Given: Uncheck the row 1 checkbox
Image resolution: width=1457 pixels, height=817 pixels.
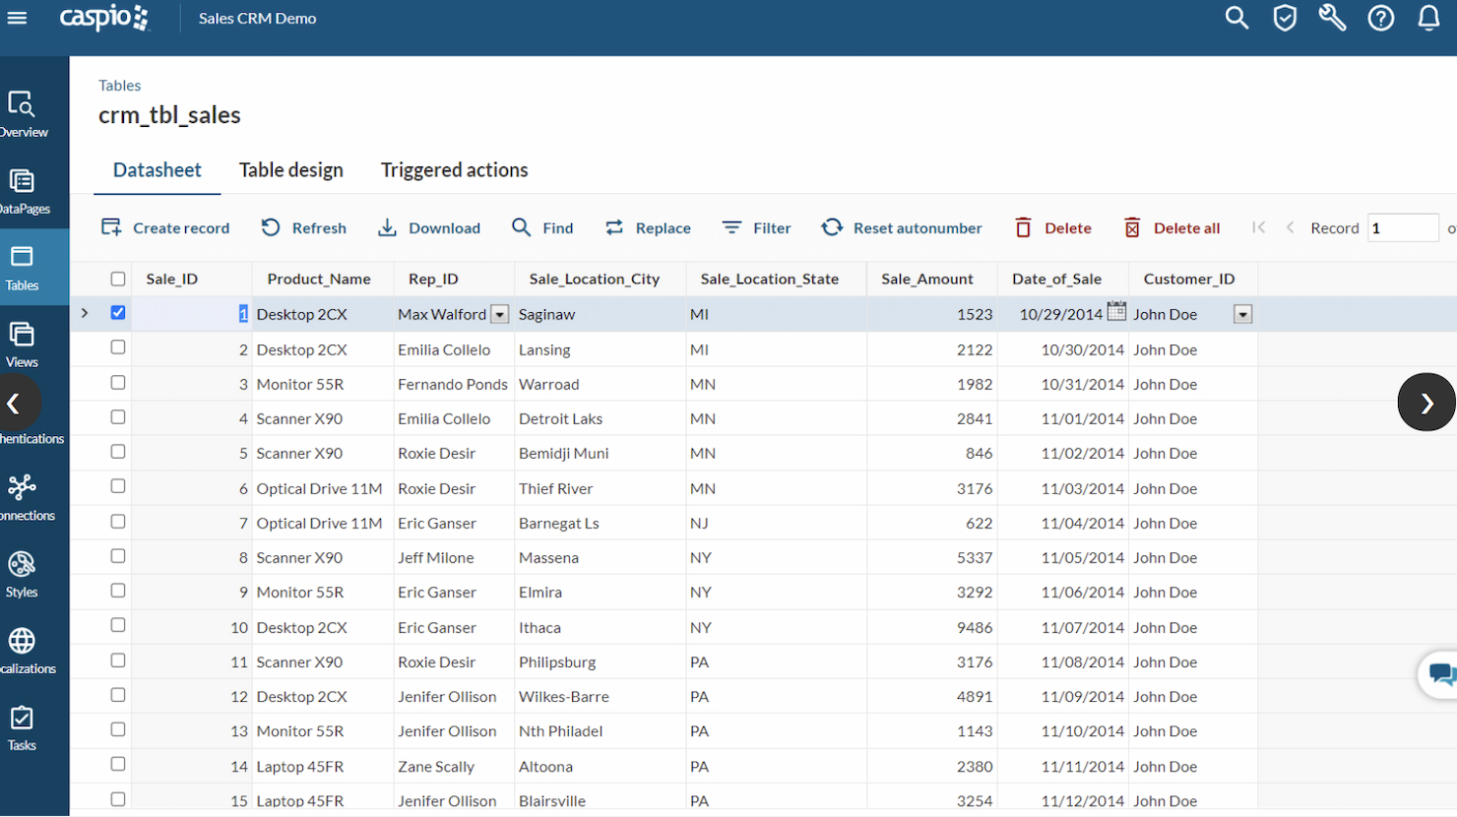Looking at the screenshot, I should [x=118, y=313].
